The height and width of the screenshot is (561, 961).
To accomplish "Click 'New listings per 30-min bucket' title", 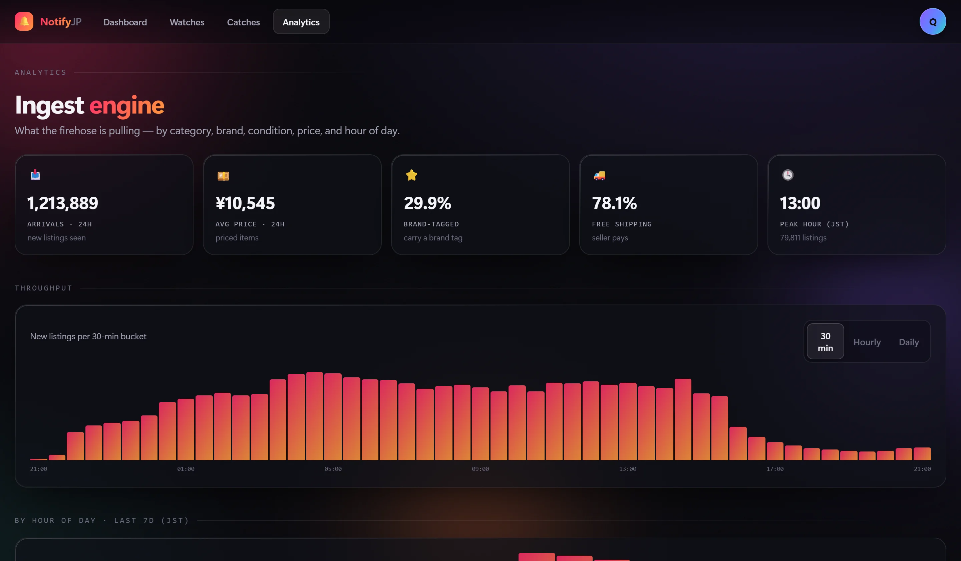I will pos(88,336).
